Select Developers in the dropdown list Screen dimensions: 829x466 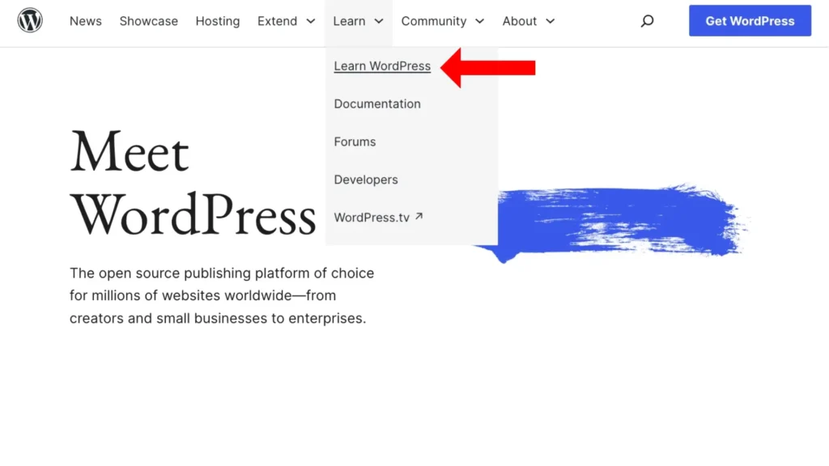coord(366,180)
